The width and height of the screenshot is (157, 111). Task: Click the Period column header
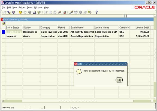[x=64, y=27]
